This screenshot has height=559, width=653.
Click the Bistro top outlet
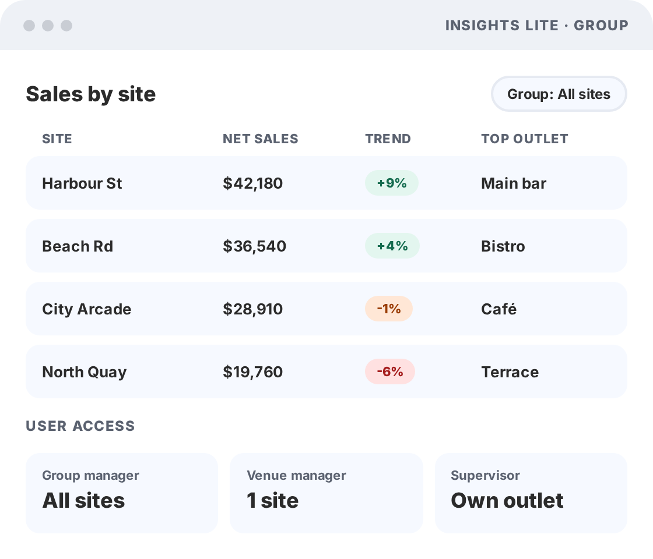click(503, 246)
